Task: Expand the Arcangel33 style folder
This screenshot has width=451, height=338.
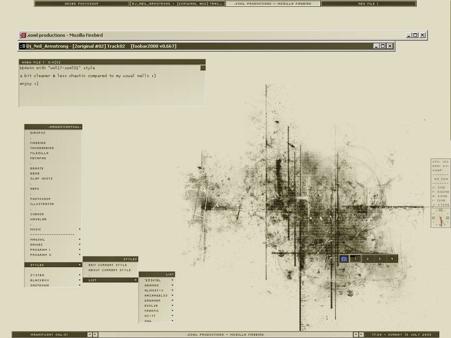Action: 157,295
